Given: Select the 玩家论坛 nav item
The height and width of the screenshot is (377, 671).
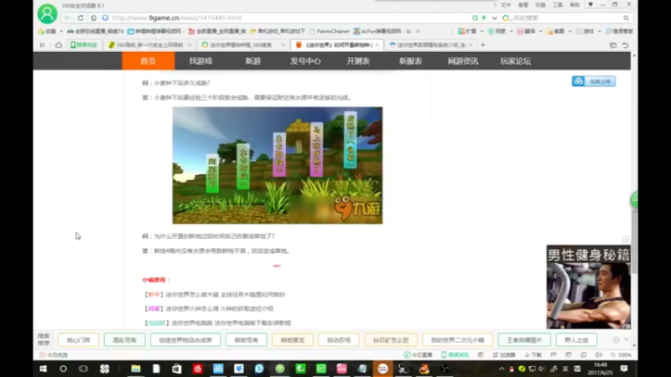Looking at the screenshot, I should (x=515, y=61).
